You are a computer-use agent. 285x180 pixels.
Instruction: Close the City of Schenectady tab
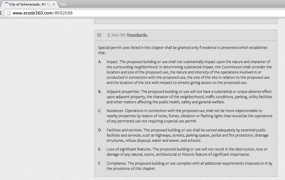(54, 5)
